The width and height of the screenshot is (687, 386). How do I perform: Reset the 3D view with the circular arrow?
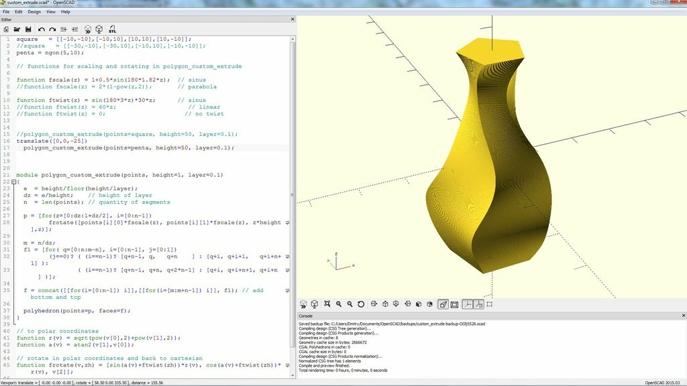pos(361,304)
